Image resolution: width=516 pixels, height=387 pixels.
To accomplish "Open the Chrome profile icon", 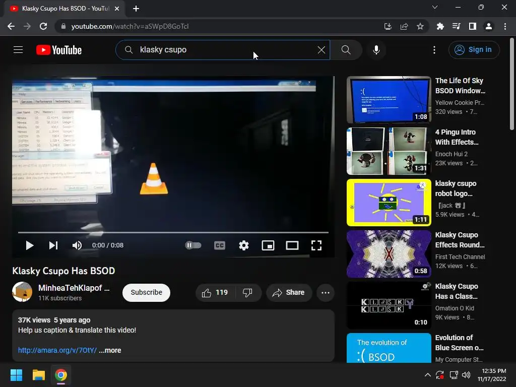I will pyautogui.click(x=489, y=26).
